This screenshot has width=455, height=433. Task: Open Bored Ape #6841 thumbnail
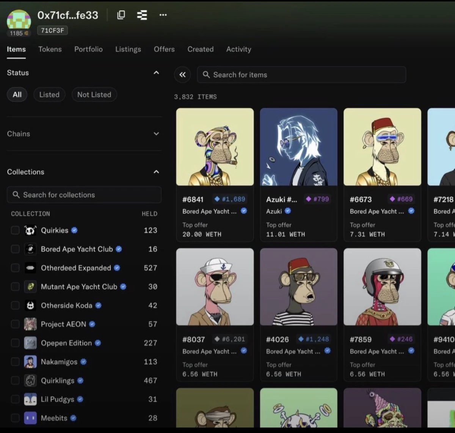tap(215, 147)
